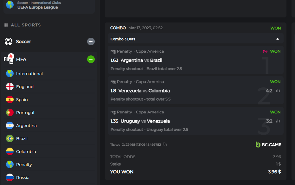The width and height of the screenshot is (295, 185).
Task: Click the All Sports header
Action: click(26, 25)
